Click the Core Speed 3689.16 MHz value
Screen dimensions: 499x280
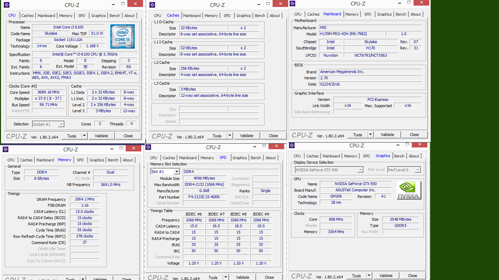coord(48,92)
